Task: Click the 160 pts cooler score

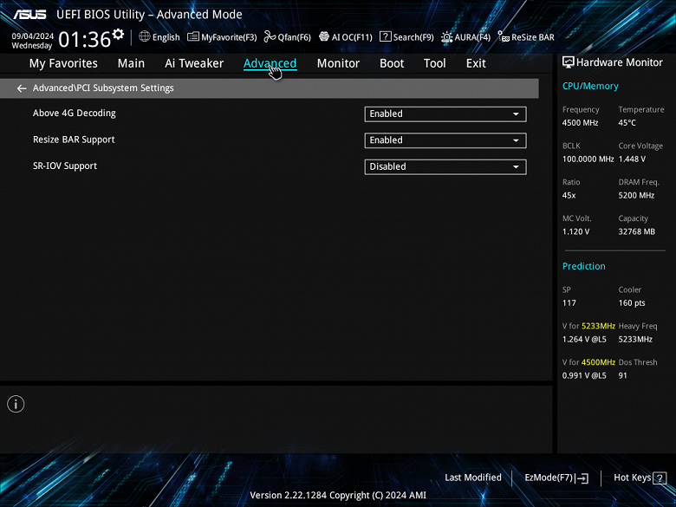Action: 632,303
